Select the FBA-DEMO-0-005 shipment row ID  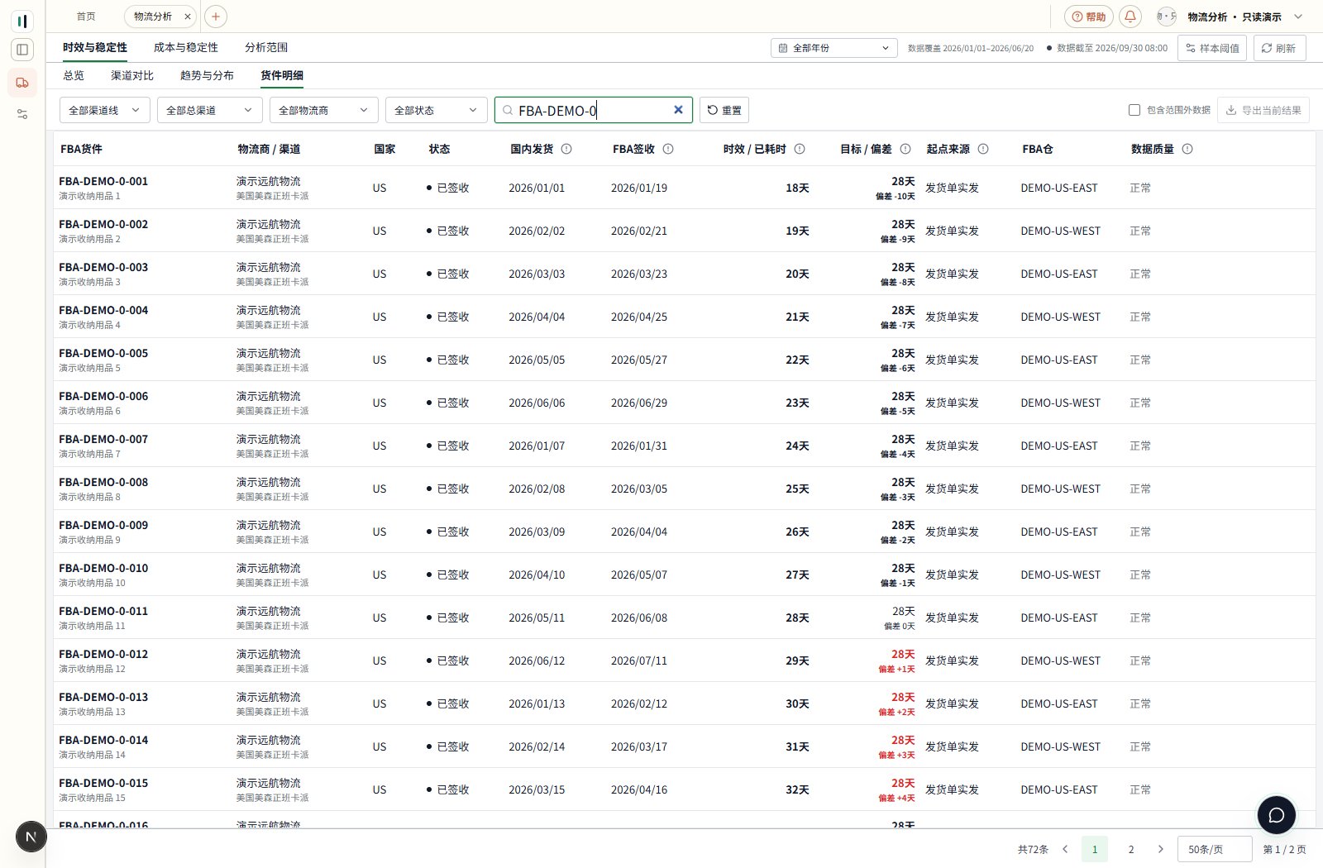pos(103,353)
